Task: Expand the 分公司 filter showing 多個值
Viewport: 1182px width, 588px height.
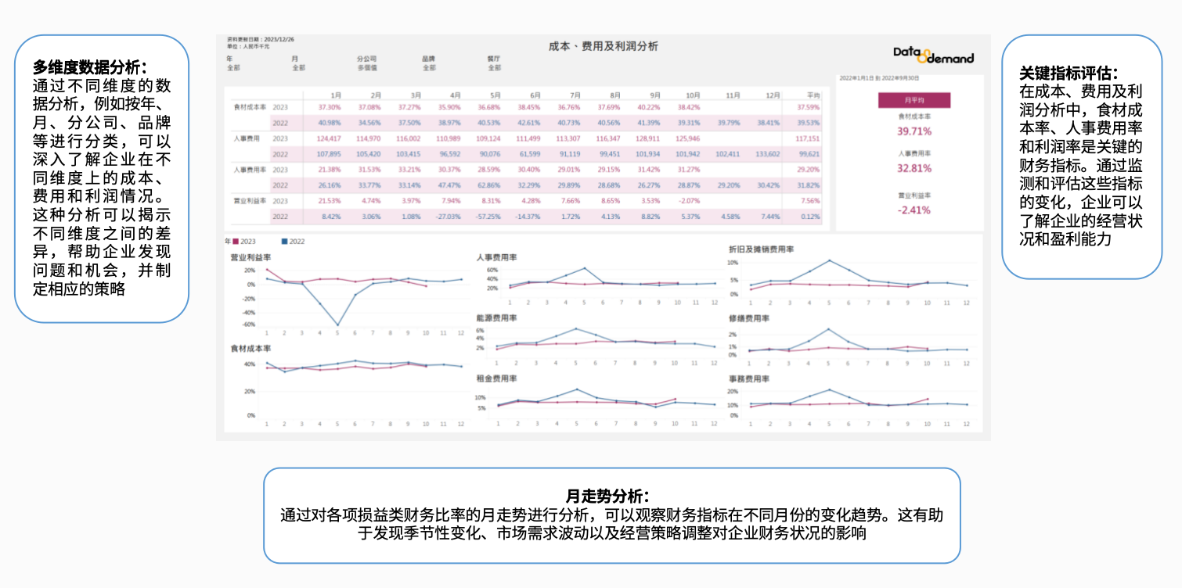Action: click(x=366, y=68)
